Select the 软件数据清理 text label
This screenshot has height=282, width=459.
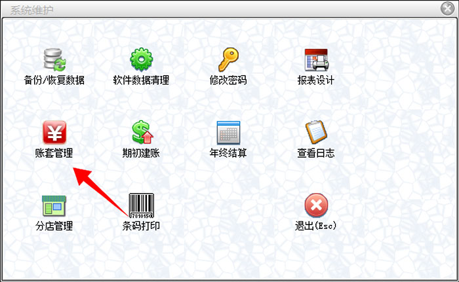(141, 80)
